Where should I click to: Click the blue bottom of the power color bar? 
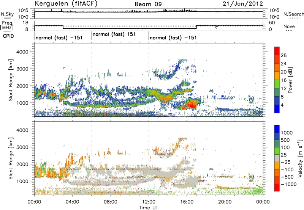point(277,109)
